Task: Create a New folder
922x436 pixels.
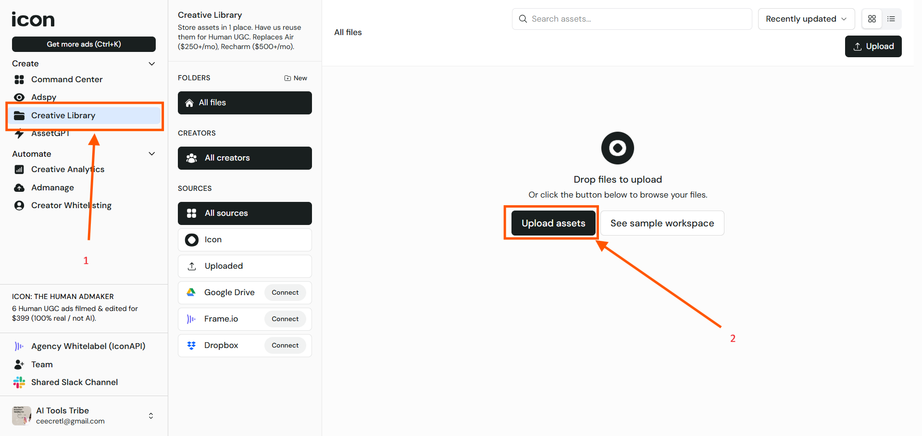Action: tap(296, 78)
